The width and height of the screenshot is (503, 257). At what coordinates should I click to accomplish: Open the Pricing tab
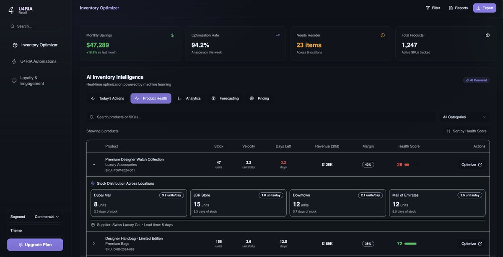coord(259,99)
